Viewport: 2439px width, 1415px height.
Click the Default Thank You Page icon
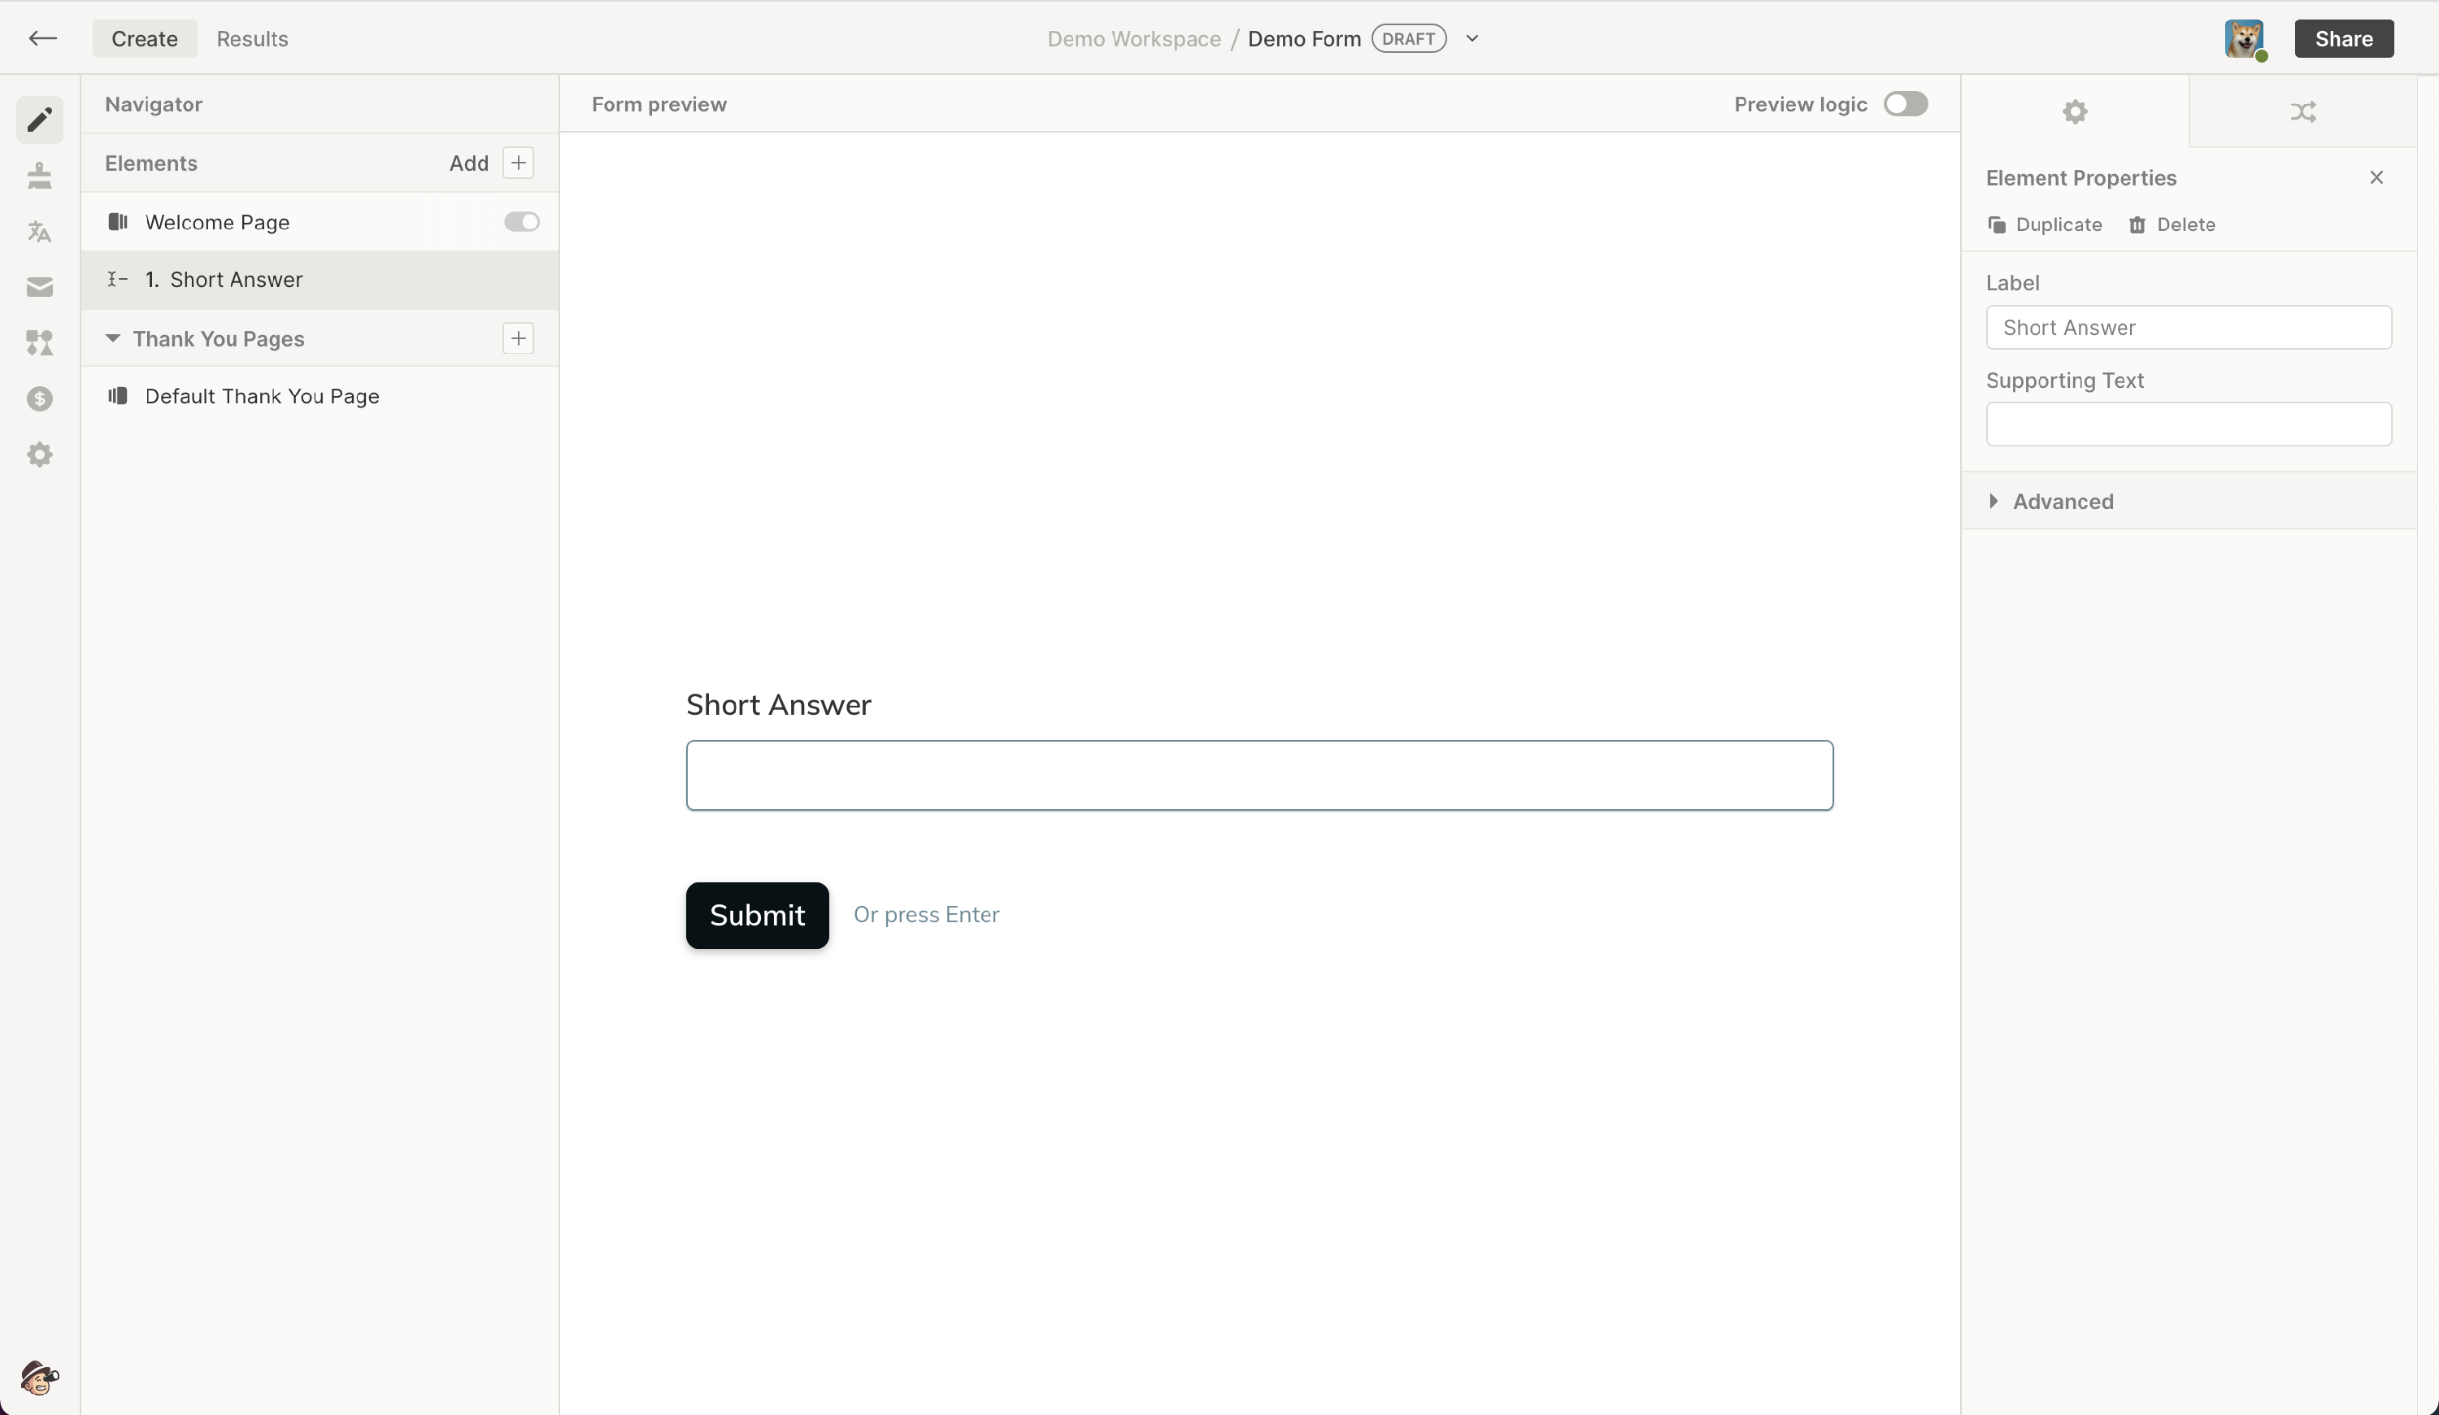tap(118, 396)
